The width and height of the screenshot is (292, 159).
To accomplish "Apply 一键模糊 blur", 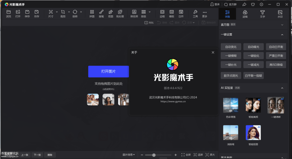I will 231,56.
